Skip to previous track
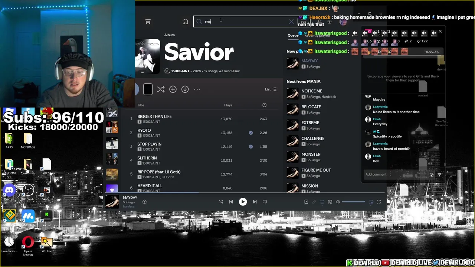The image size is (475, 267). click(x=231, y=202)
